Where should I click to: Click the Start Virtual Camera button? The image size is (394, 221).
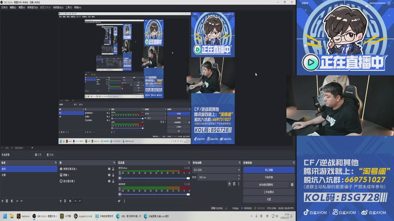click(x=266, y=185)
